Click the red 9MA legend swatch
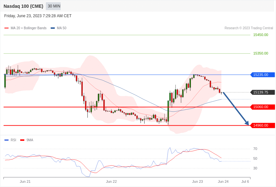Viewport: 276px width, 187px height. [x=22, y=140]
